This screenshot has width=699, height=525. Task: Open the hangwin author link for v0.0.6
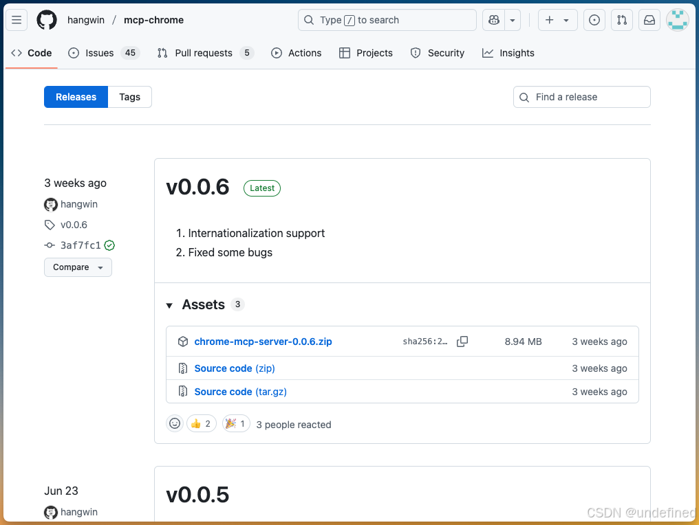79,204
